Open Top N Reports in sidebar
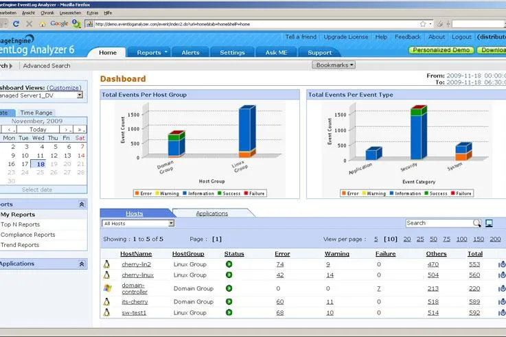The width and height of the screenshot is (506, 337). tap(20, 224)
